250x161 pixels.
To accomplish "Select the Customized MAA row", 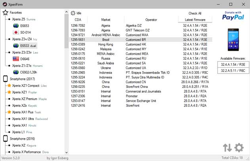I will point(141,35).
